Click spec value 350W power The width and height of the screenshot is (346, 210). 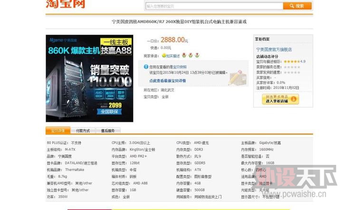(x=63, y=197)
